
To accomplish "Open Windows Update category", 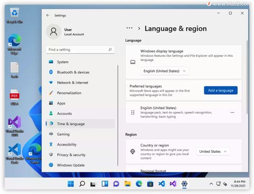I will [x=81, y=165].
